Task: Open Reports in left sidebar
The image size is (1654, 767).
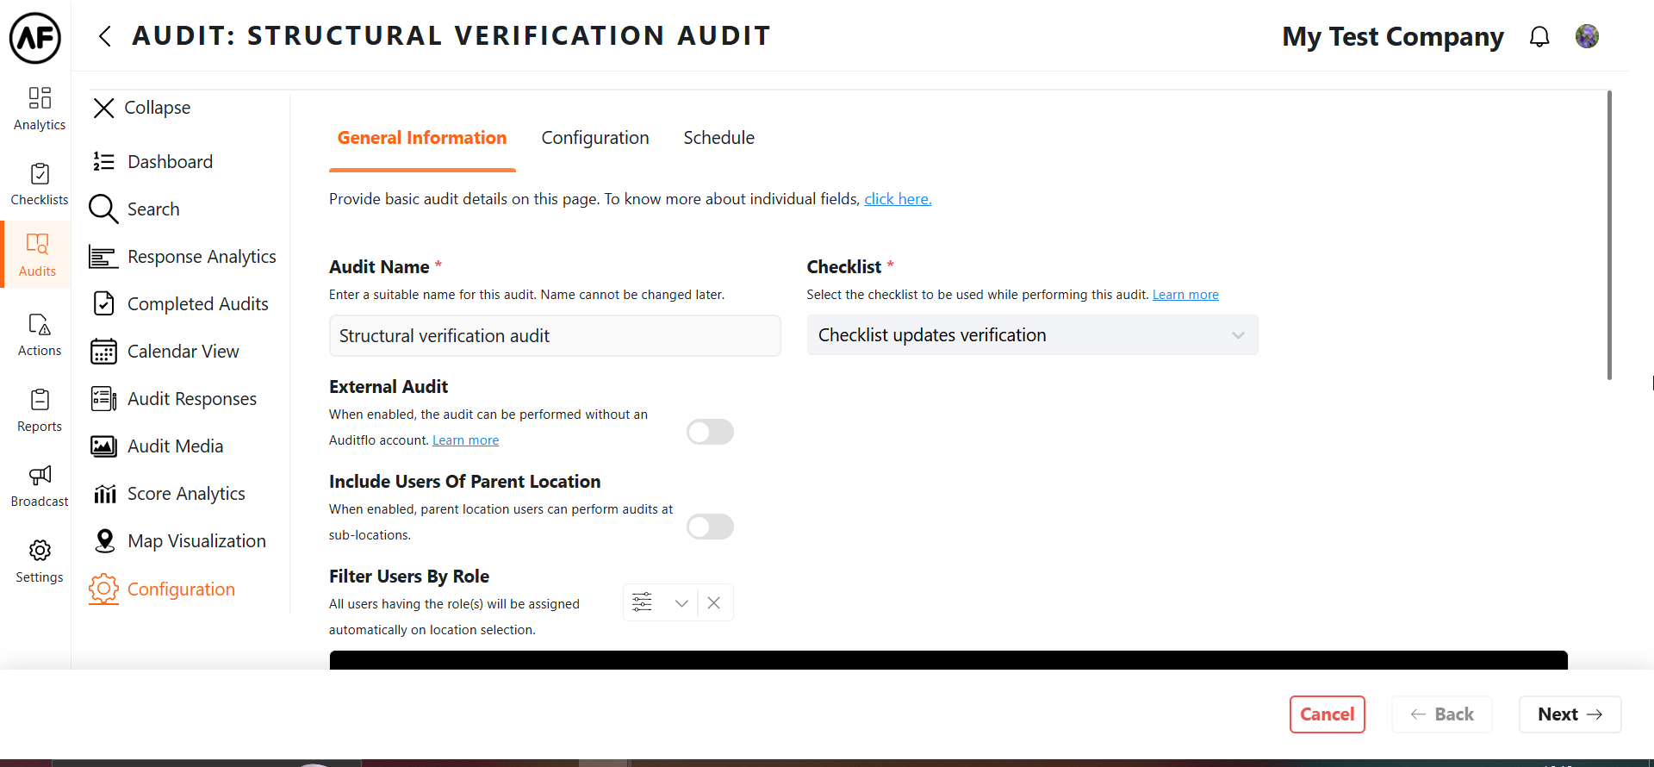Action: pyautogui.click(x=40, y=411)
